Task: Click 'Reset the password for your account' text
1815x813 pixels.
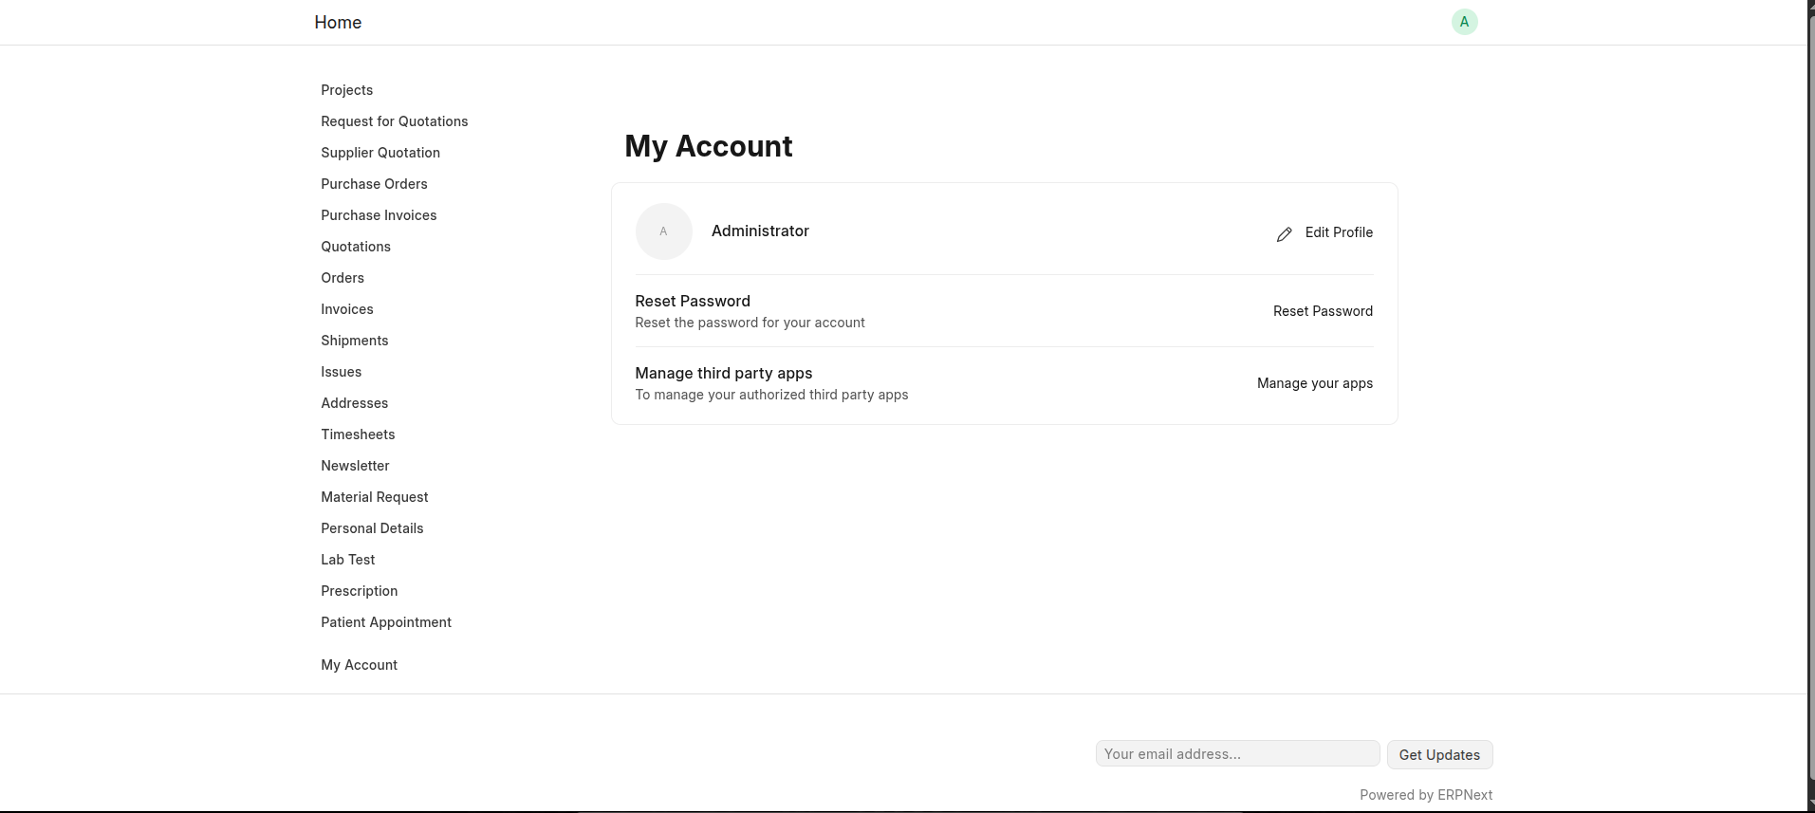Action: [750, 323]
